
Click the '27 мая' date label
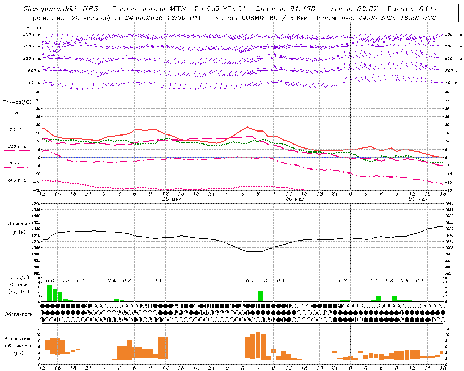click(x=418, y=199)
